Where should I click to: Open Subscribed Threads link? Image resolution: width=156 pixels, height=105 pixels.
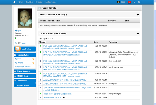point(23,67)
